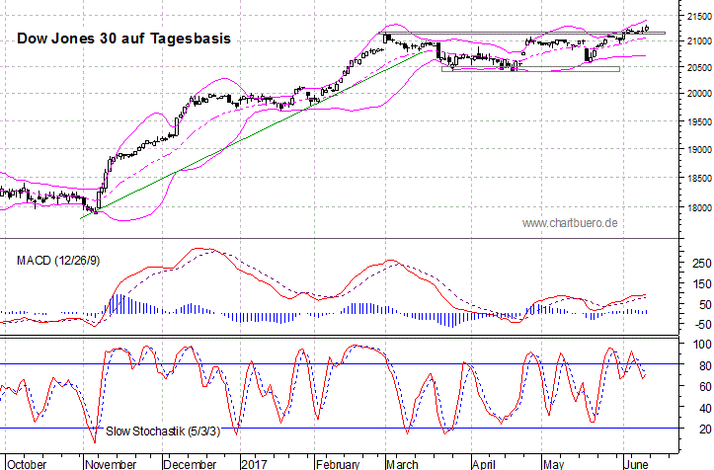This screenshot has width=714, height=470.
Task: Click the stochastic axis value 80
Action: tap(705, 365)
